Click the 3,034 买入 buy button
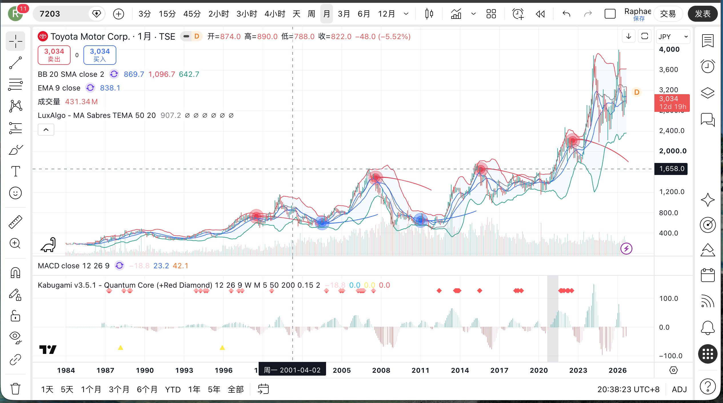Image resolution: width=723 pixels, height=403 pixels. point(100,55)
